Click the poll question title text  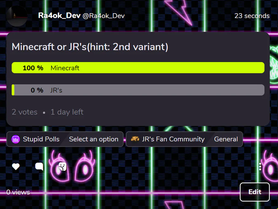click(x=90, y=47)
